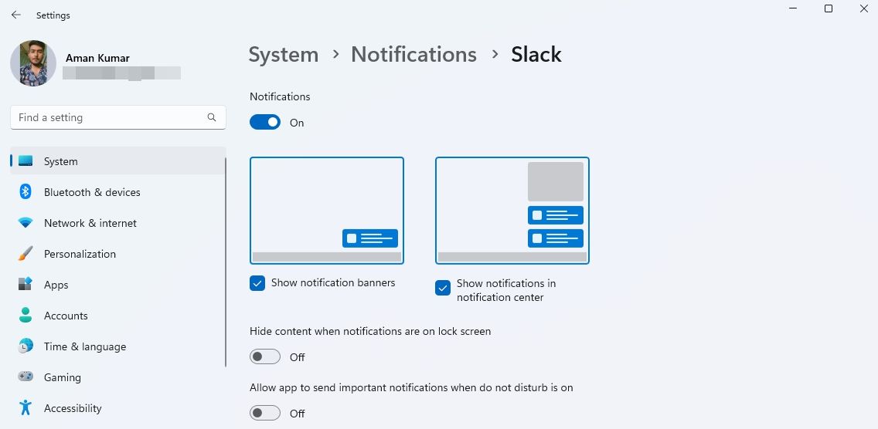
Task: Click the Slack breadcrumb title
Action: point(536,55)
